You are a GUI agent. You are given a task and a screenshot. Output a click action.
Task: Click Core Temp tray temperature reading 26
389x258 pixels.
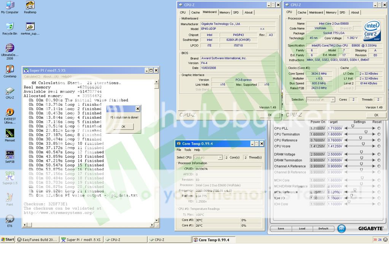380,240
